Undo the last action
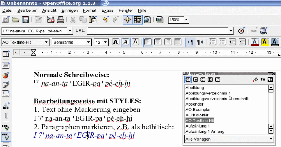 (x=105, y=20)
